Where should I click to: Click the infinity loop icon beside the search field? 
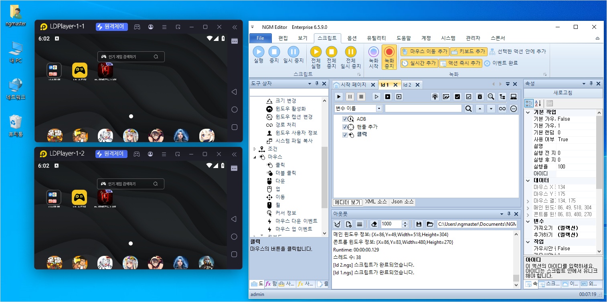click(502, 109)
